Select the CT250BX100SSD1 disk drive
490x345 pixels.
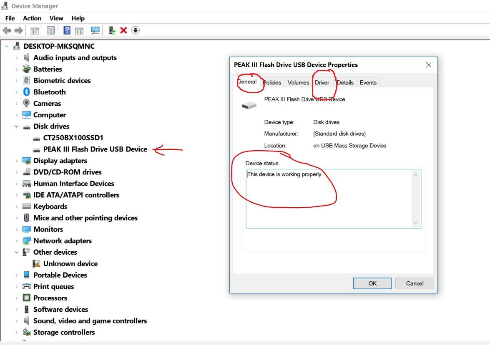(x=73, y=138)
